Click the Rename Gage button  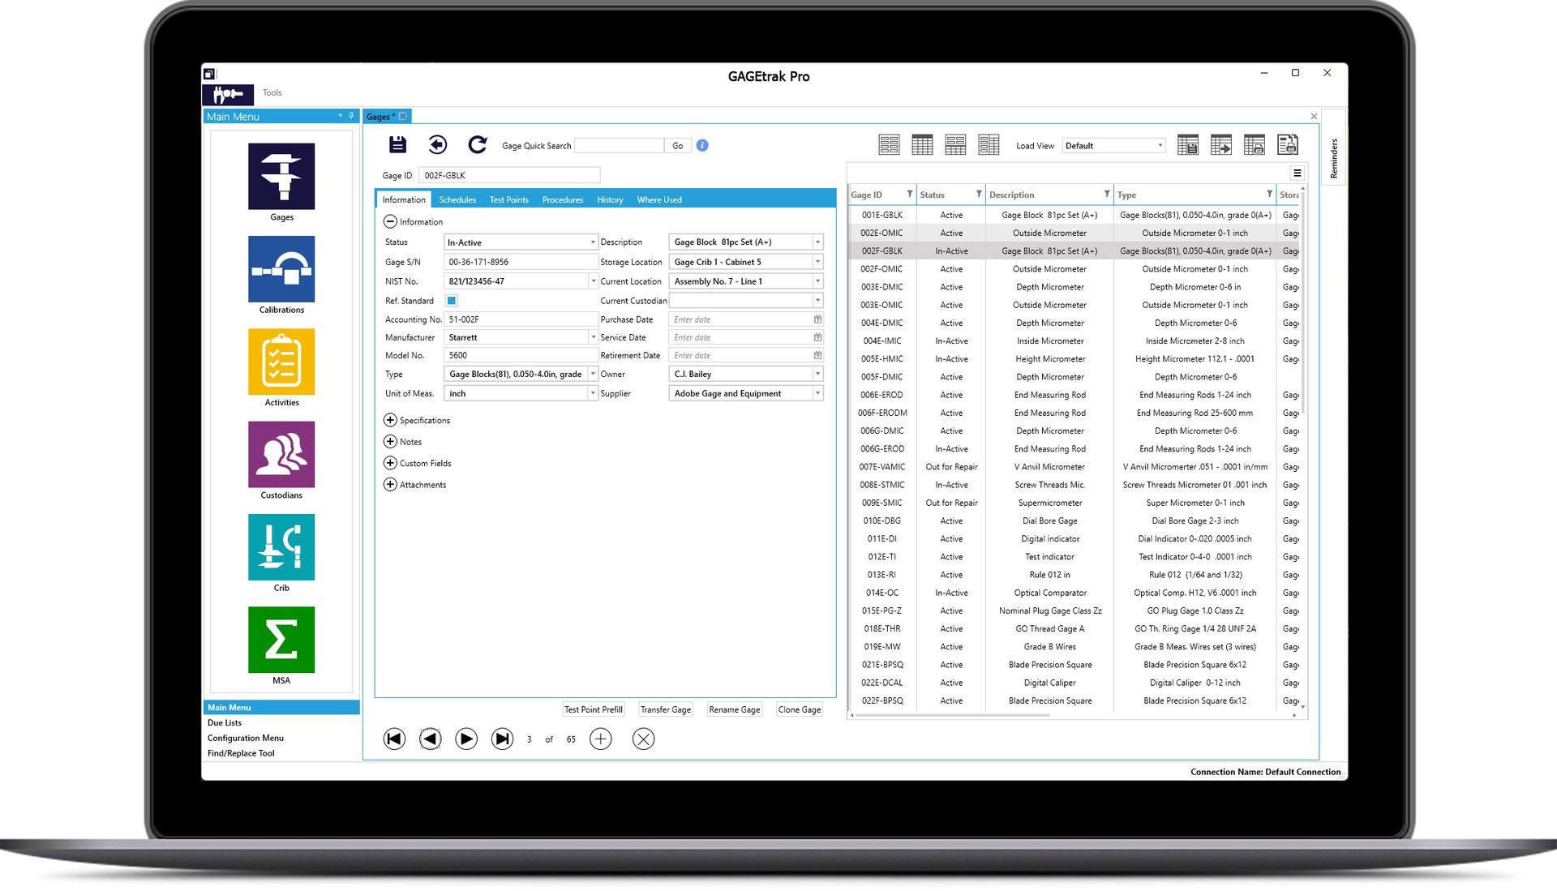pos(735,709)
